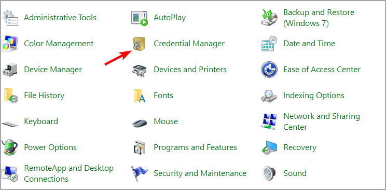Viewport: 386px width, 190px height.
Task: Open the Sound text link
Action: (x=295, y=173)
